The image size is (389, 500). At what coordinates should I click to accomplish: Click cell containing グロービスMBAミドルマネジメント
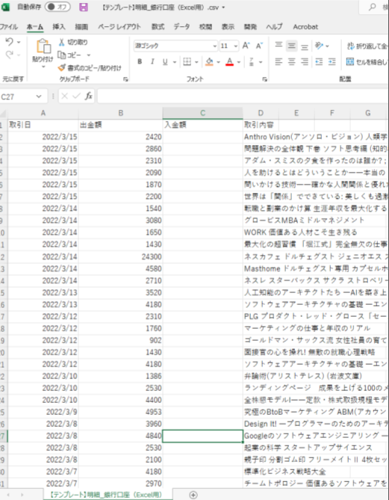click(x=304, y=220)
